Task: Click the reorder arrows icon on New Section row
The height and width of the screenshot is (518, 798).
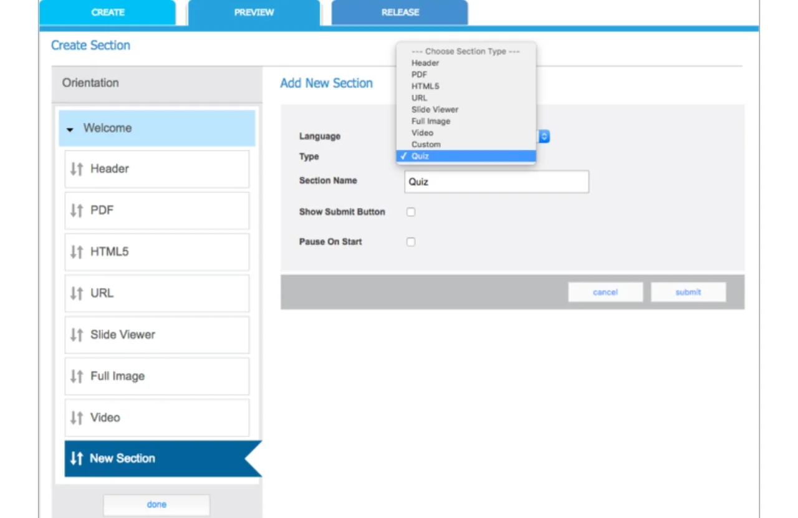Action: [77, 458]
